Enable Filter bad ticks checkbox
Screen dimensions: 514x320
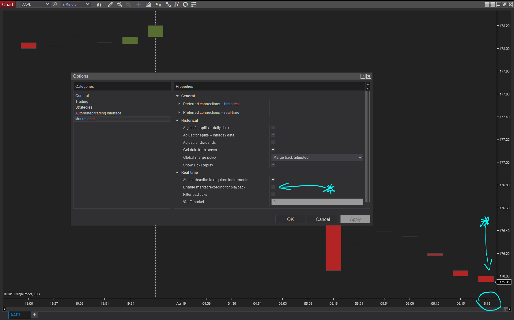pyautogui.click(x=273, y=194)
